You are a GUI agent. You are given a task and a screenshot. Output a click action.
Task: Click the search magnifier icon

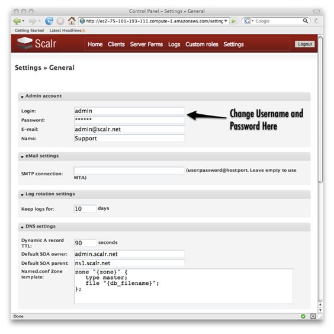306,21
